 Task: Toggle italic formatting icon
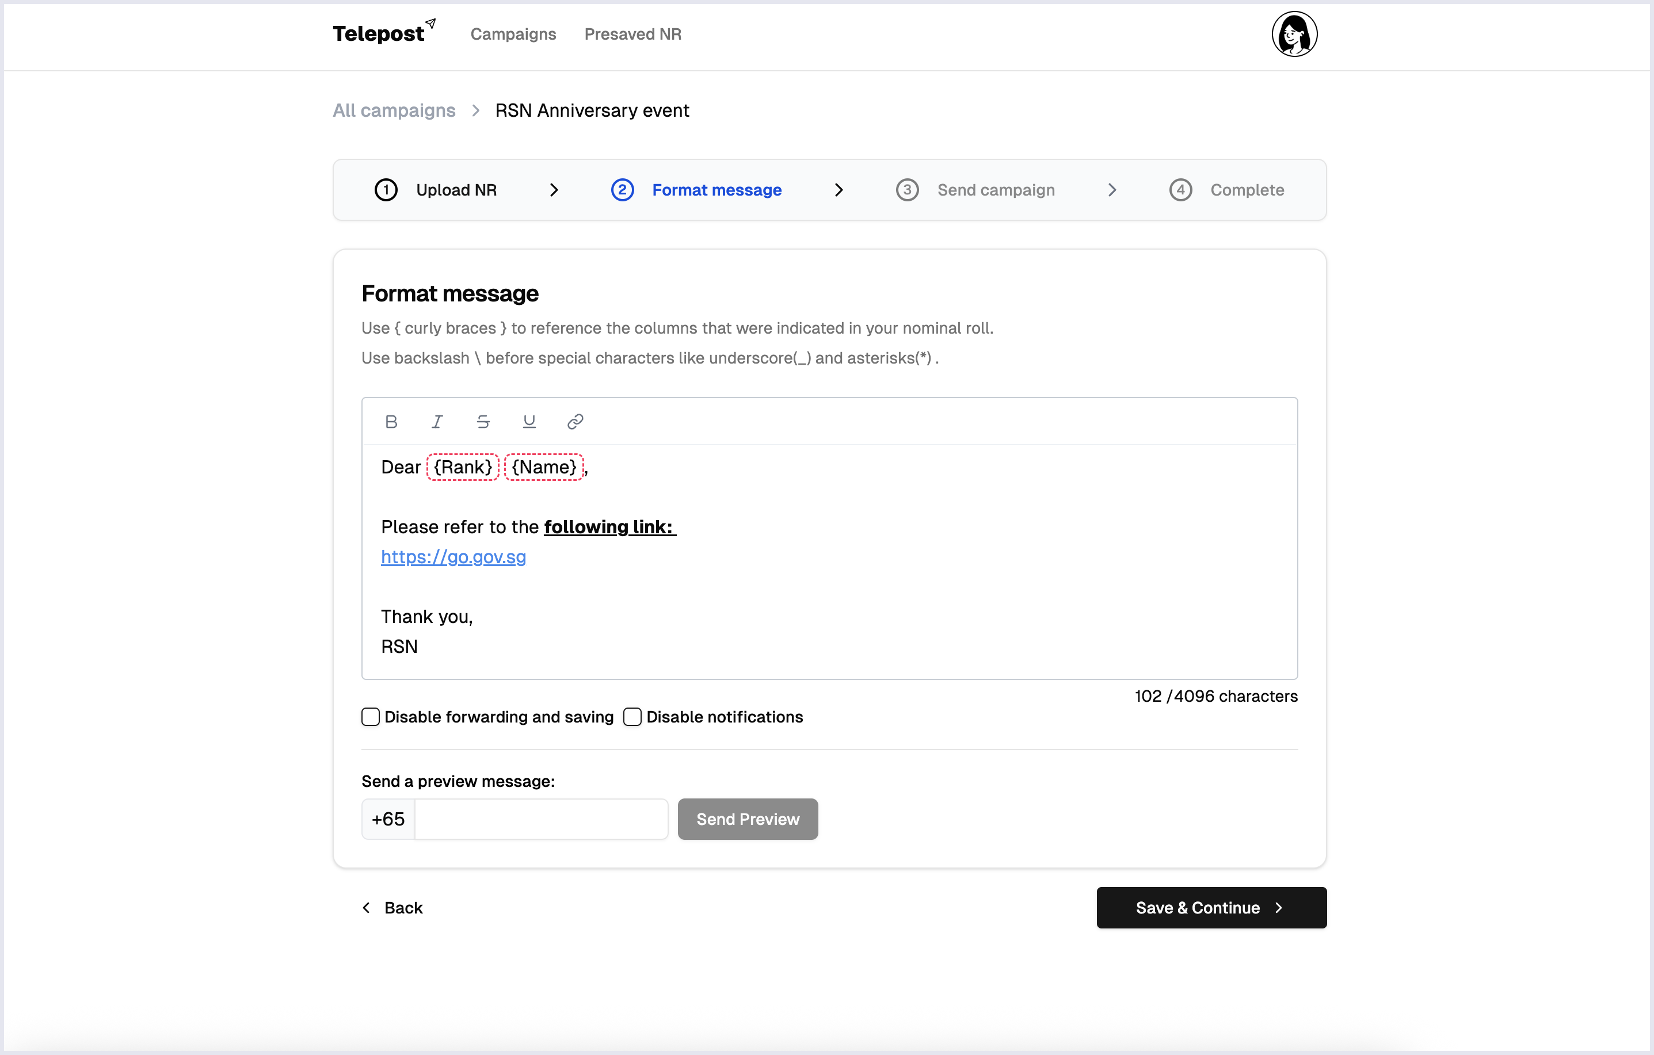tap(437, 422)
